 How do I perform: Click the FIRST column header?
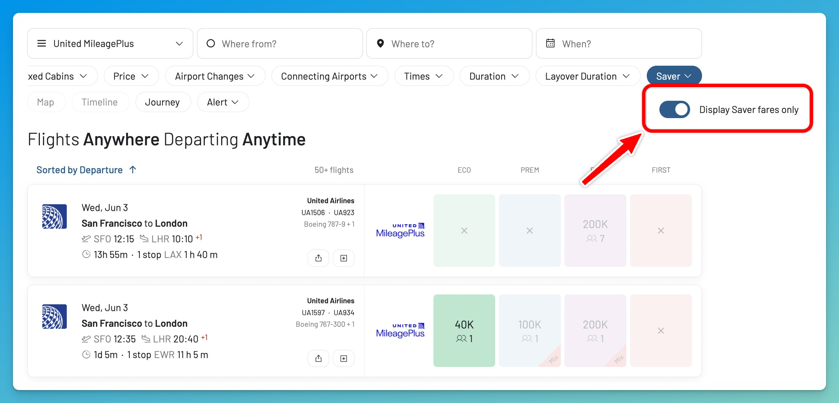[x=661, y=170]
